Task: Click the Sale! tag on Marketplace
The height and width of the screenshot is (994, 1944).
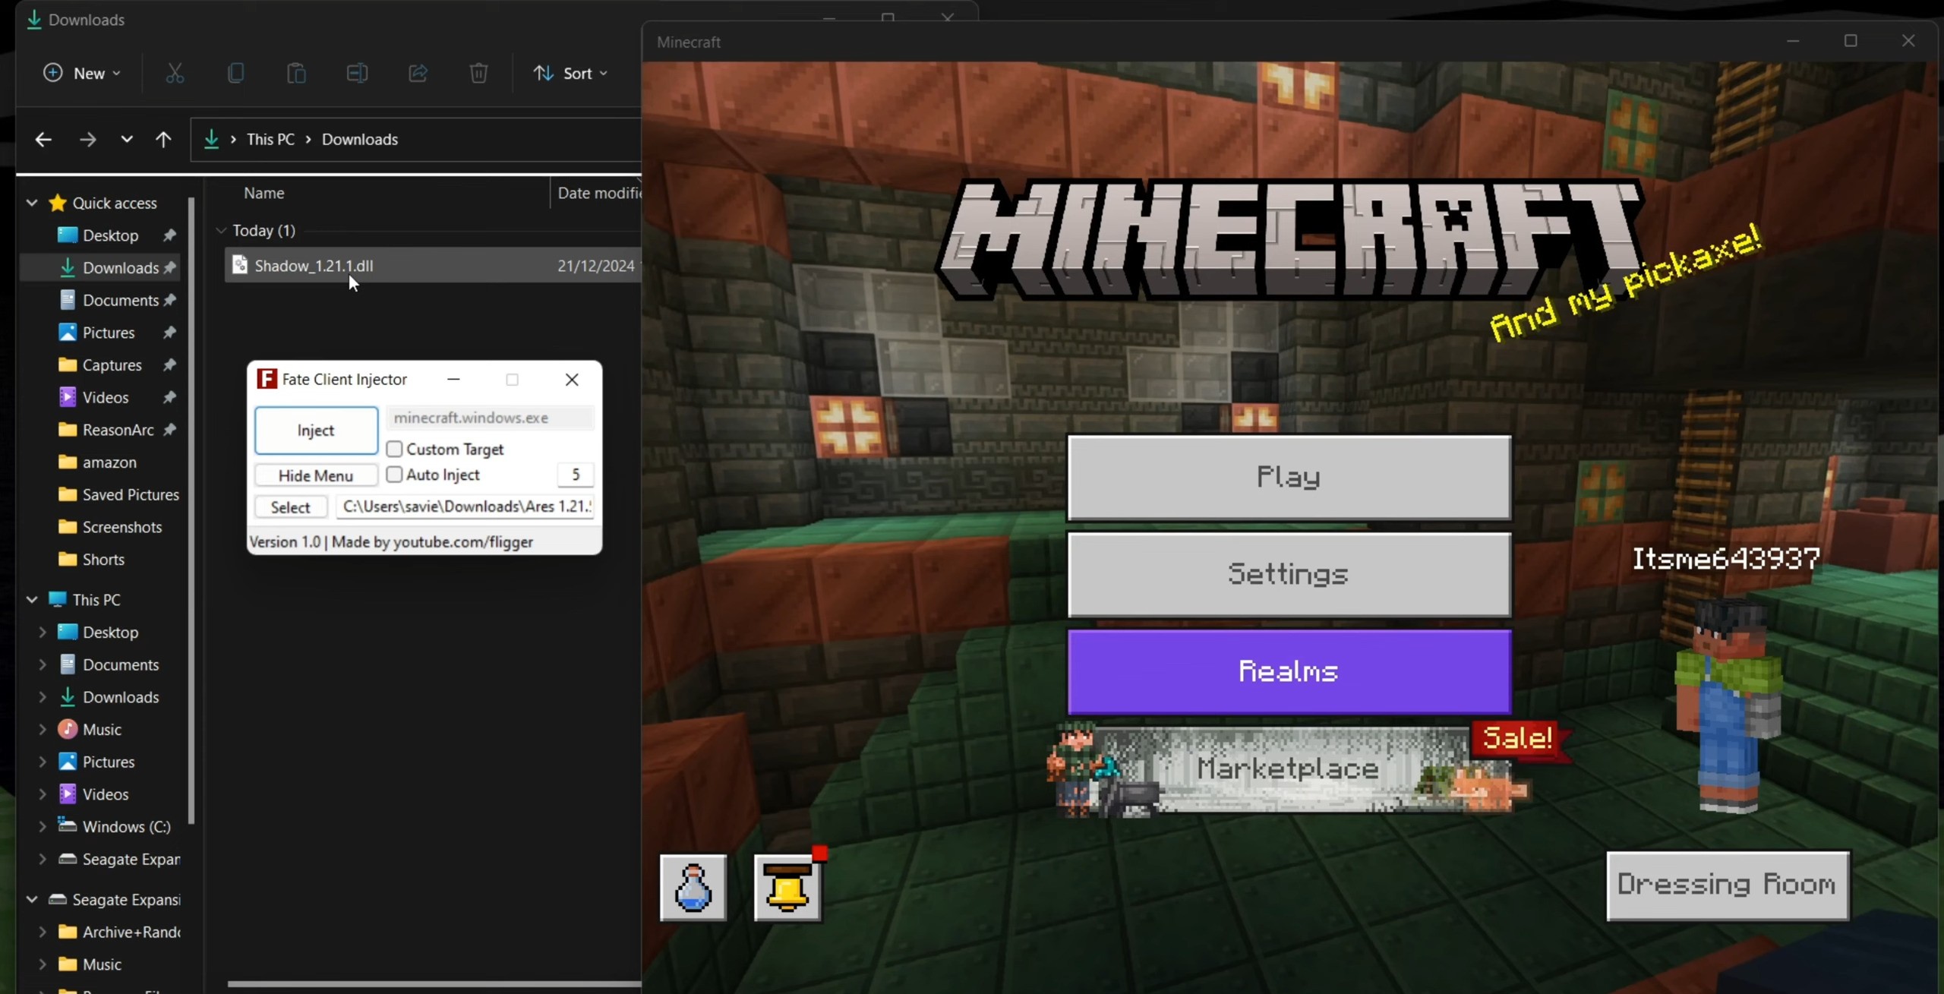Action: coord(1517,738)
